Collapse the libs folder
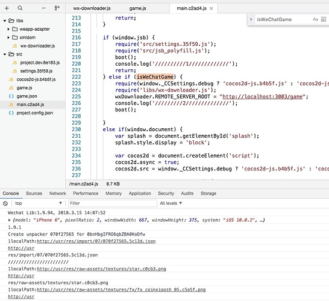Image resolution: width=329 pixels, height=301 pixels. pos(5,20)
